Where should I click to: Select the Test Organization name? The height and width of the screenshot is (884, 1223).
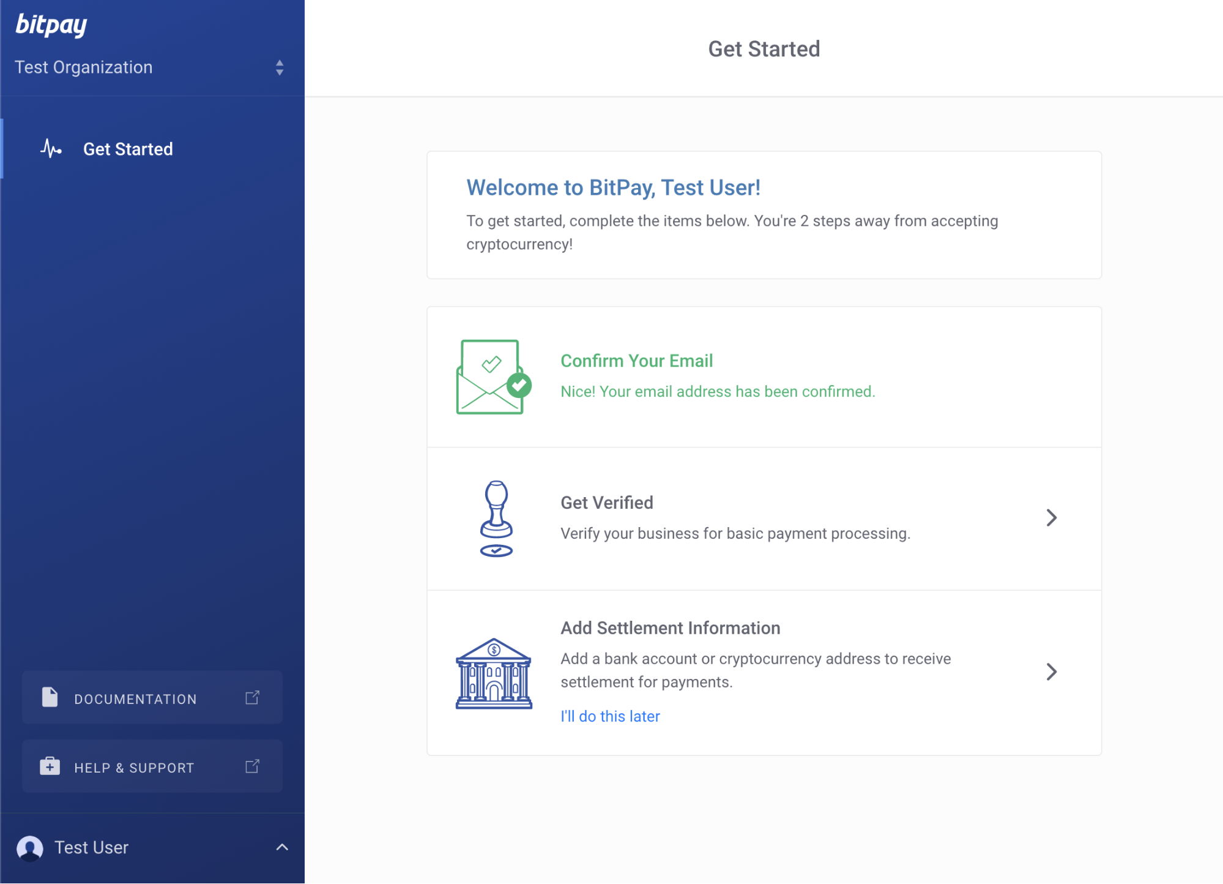84,67
